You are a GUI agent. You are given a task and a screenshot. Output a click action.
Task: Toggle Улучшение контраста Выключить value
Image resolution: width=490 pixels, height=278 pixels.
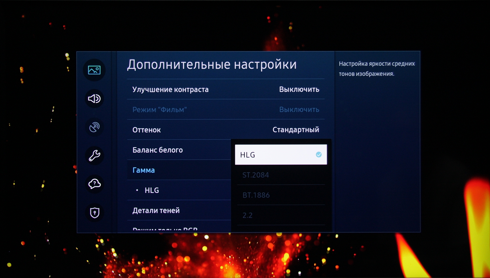(299, 89)
